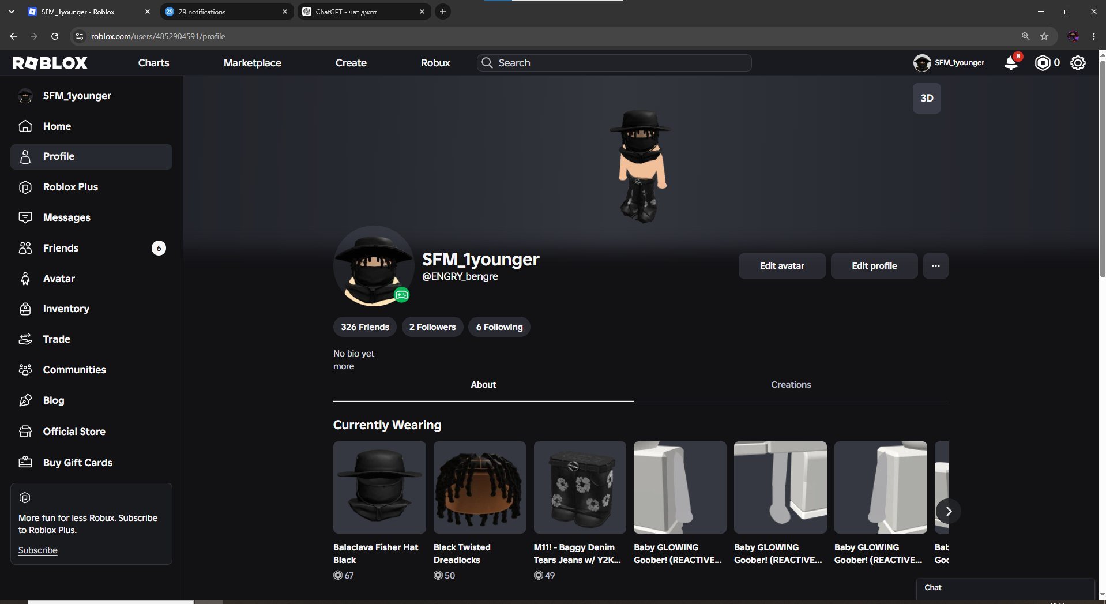
Task: Close the 29 notifications browser tab
Action: pos(285,12)
